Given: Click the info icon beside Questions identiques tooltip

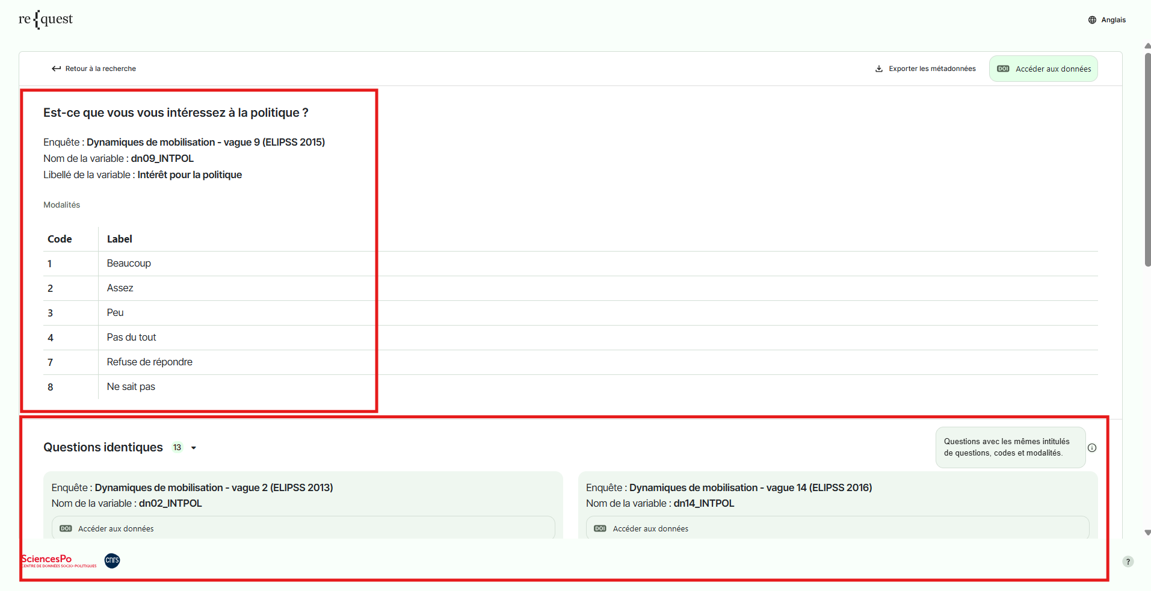Looking at the screenshot, I should click(1092, 448).
